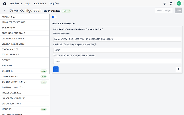184x115 pixels.
Task: Open the Dashboards menu
Action: 16,3
